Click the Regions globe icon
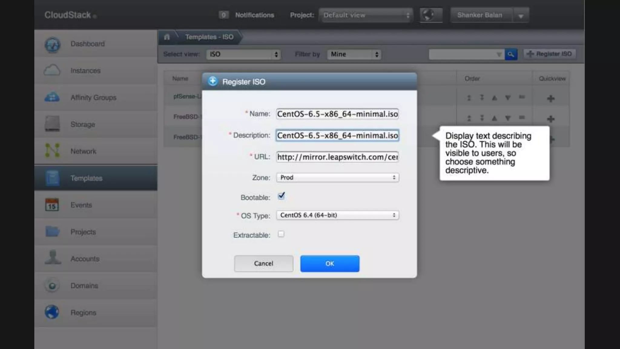The height and width of the screenshot is (349, 620). 52,312
